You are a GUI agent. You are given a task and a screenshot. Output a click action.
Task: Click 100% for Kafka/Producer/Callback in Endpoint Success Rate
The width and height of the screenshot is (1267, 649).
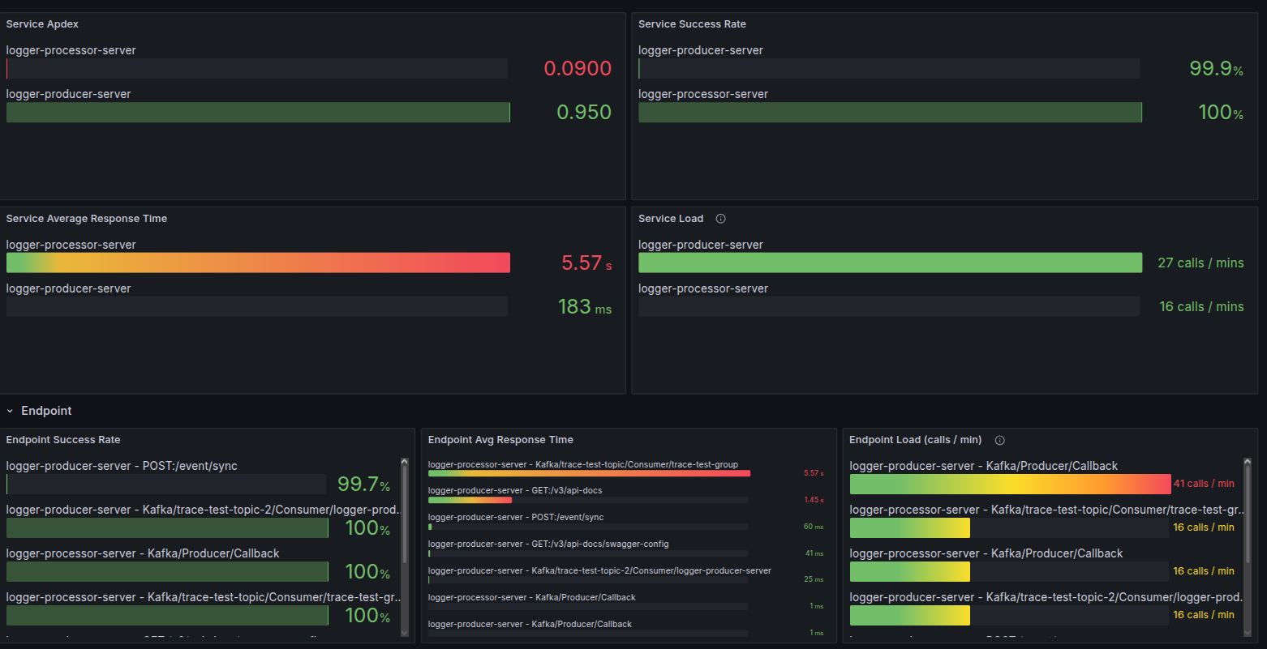[367, 571]
